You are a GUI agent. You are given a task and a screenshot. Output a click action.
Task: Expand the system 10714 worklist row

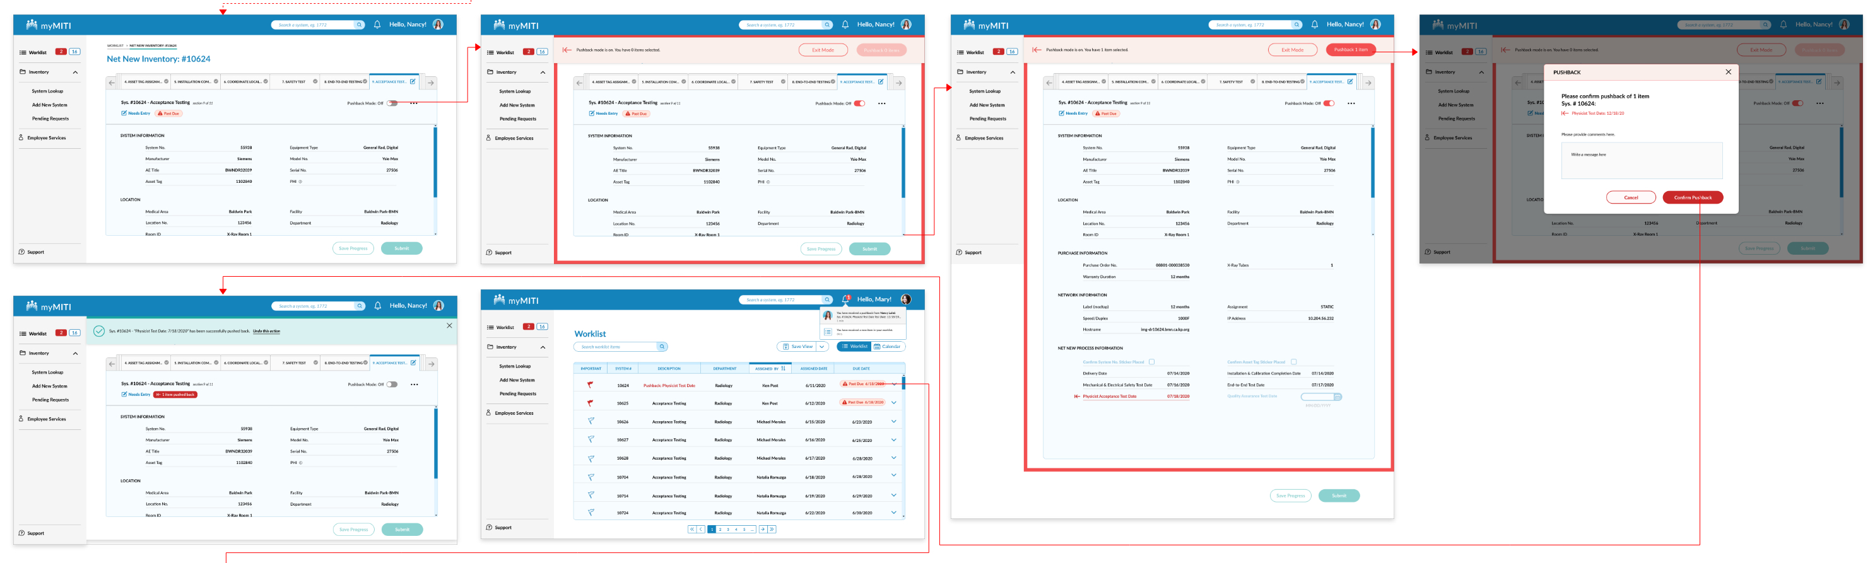pyautogui.click(x=893, y=495)
